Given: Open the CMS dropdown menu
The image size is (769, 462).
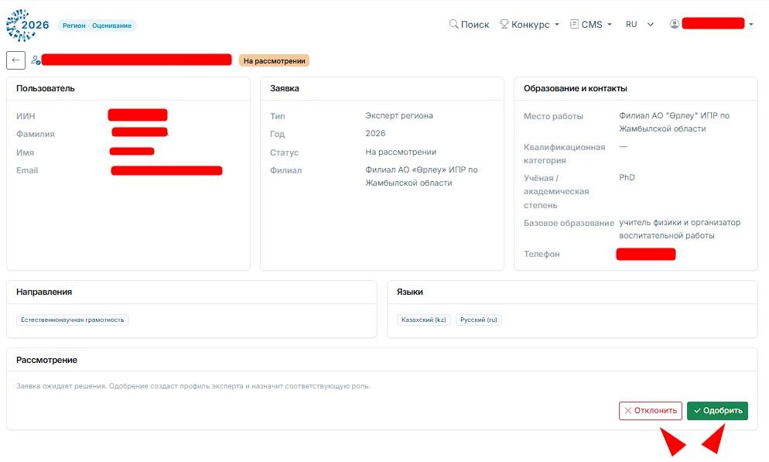Looking at the screenshot, I should coord(590,24).
